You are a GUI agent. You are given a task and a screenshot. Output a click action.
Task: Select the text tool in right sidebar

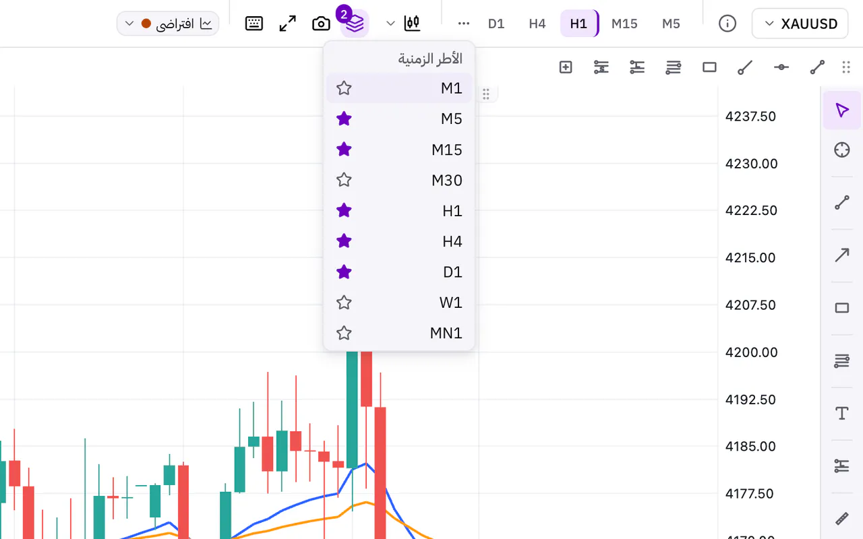[842, 413]
